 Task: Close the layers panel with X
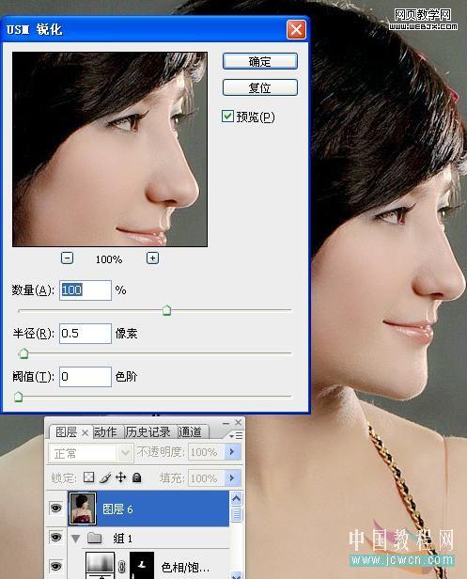[238, 422]
